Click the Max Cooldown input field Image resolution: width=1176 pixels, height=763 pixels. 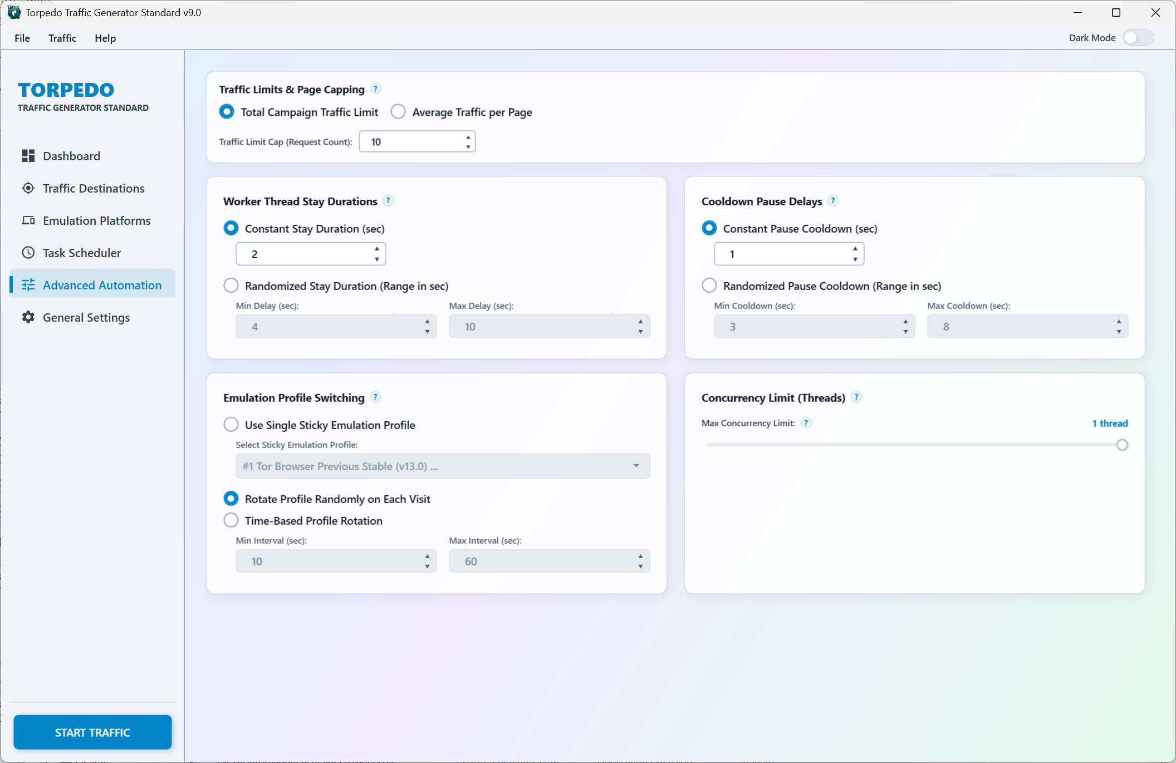coord(1028,327)
